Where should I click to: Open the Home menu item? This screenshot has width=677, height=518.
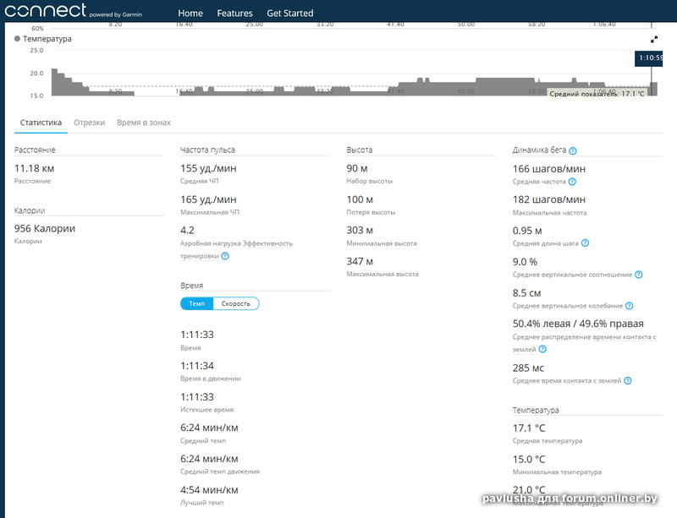tap(190, 14)
